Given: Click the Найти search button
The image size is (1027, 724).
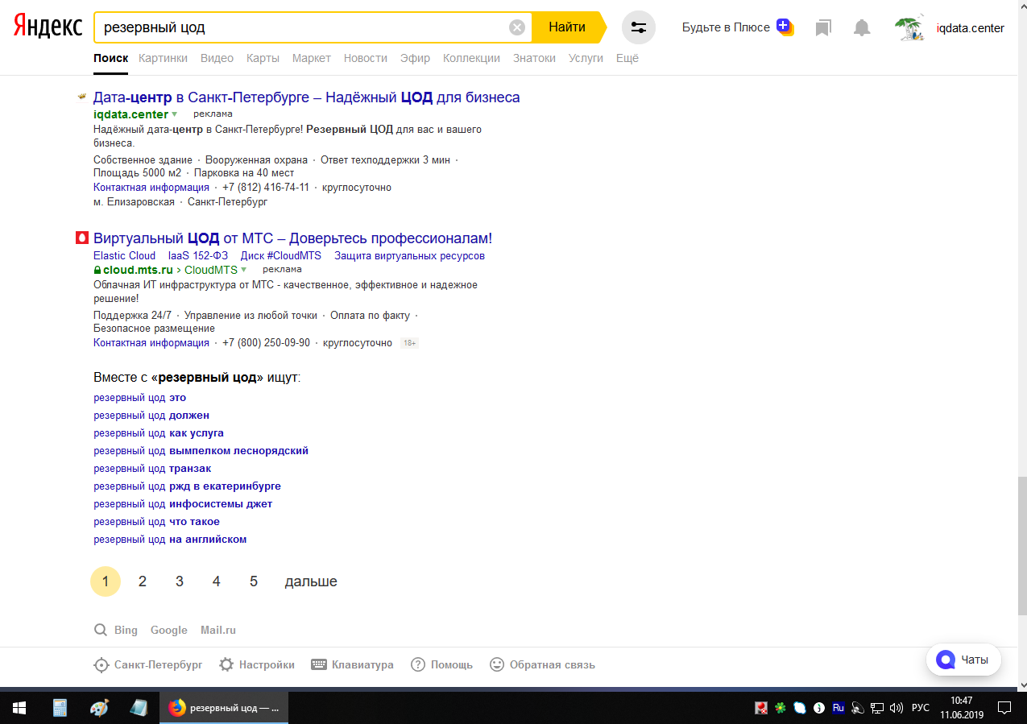Looking at the screenshot, I should pyautogui.click(x=567, y=27).
